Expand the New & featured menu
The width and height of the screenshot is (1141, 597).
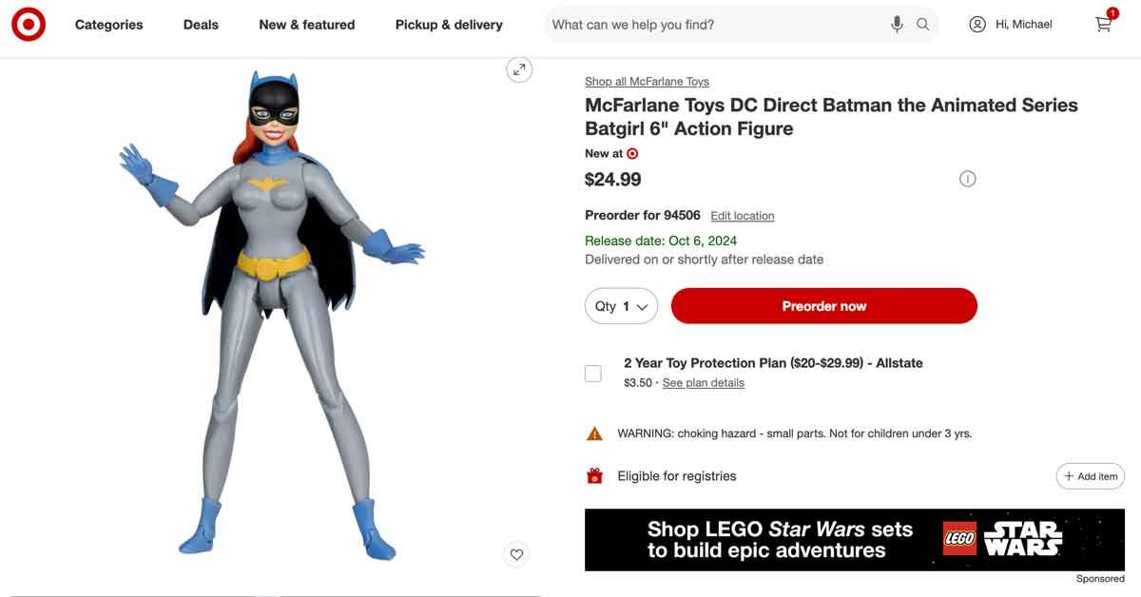pos(307,25)
